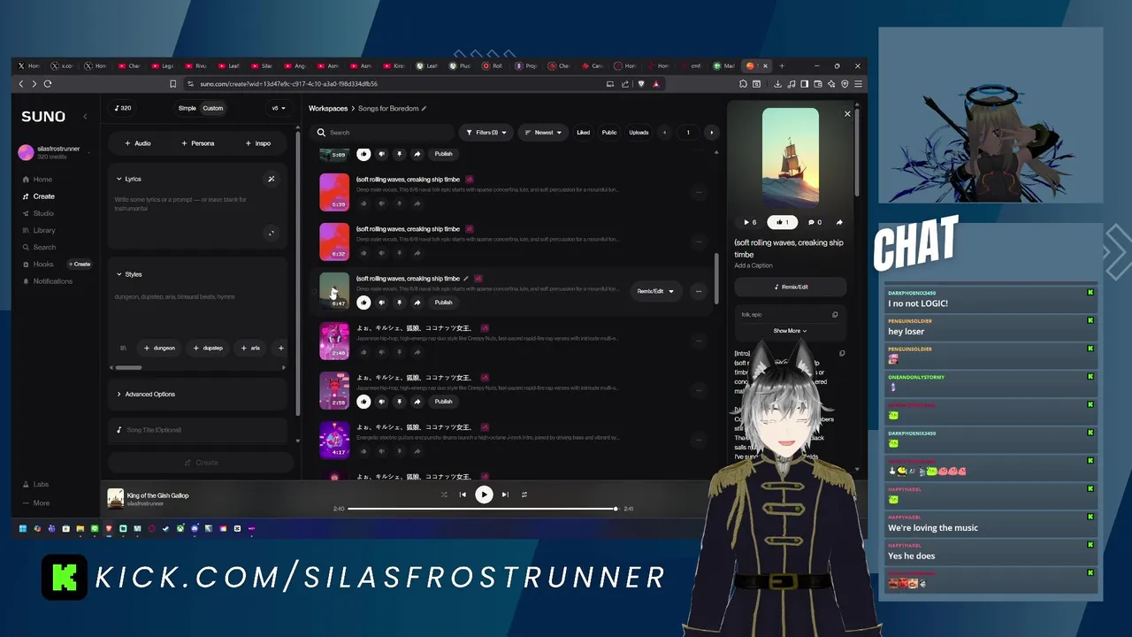Click the song list search field
Viewport: 1132px width, 637px height.
click(x=386, y=133)
